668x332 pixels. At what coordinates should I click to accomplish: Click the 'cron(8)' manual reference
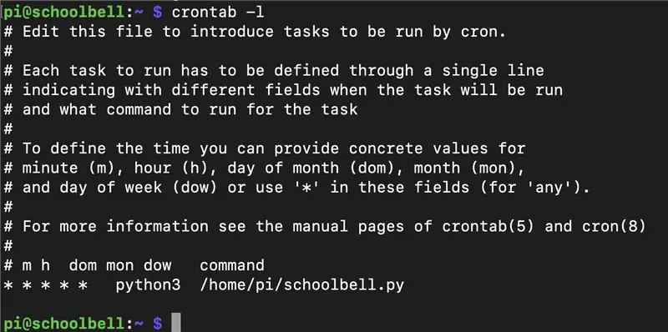(x=614, y=226)
